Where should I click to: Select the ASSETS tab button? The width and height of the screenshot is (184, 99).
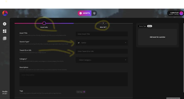point(85,13)
